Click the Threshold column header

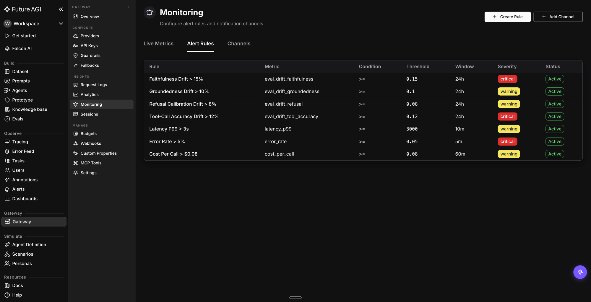(418, 66)
